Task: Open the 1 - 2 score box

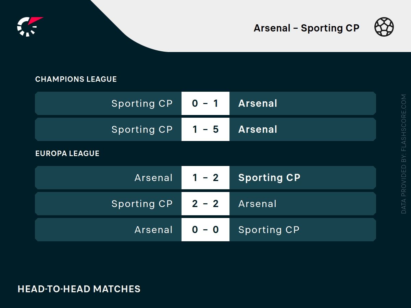Action: coord(205,178)
